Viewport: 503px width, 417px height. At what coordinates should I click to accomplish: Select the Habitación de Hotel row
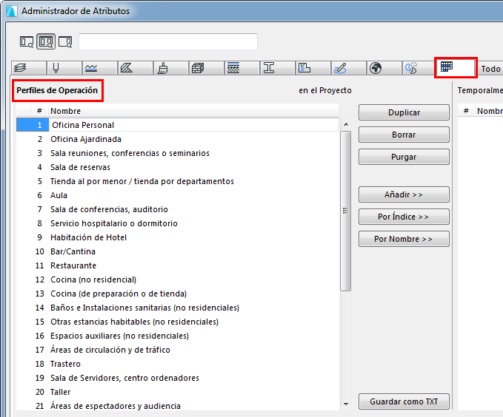tap(178, 237)
